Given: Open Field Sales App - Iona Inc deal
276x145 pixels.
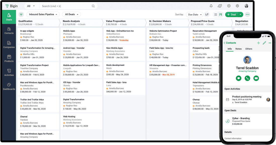Looking at the screenshot, I should click(168, 53).
